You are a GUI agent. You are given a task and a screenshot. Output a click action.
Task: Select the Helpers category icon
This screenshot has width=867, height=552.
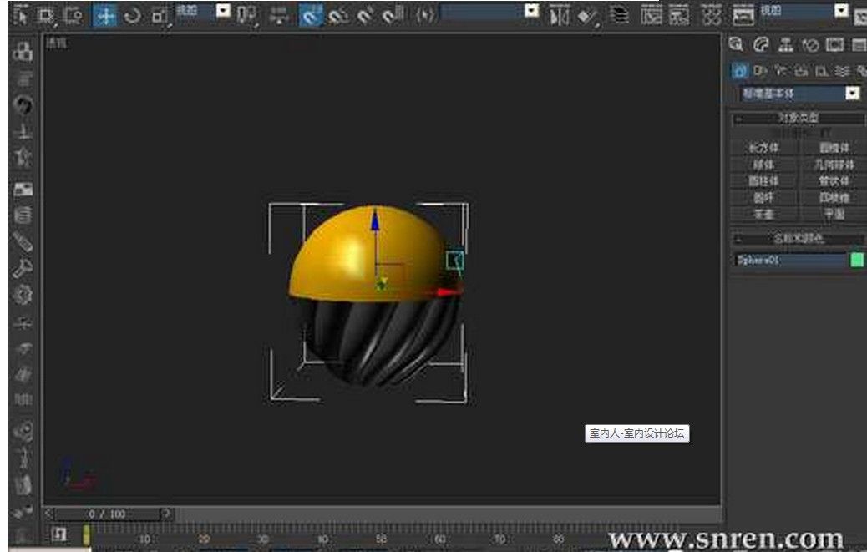point(822,71)
